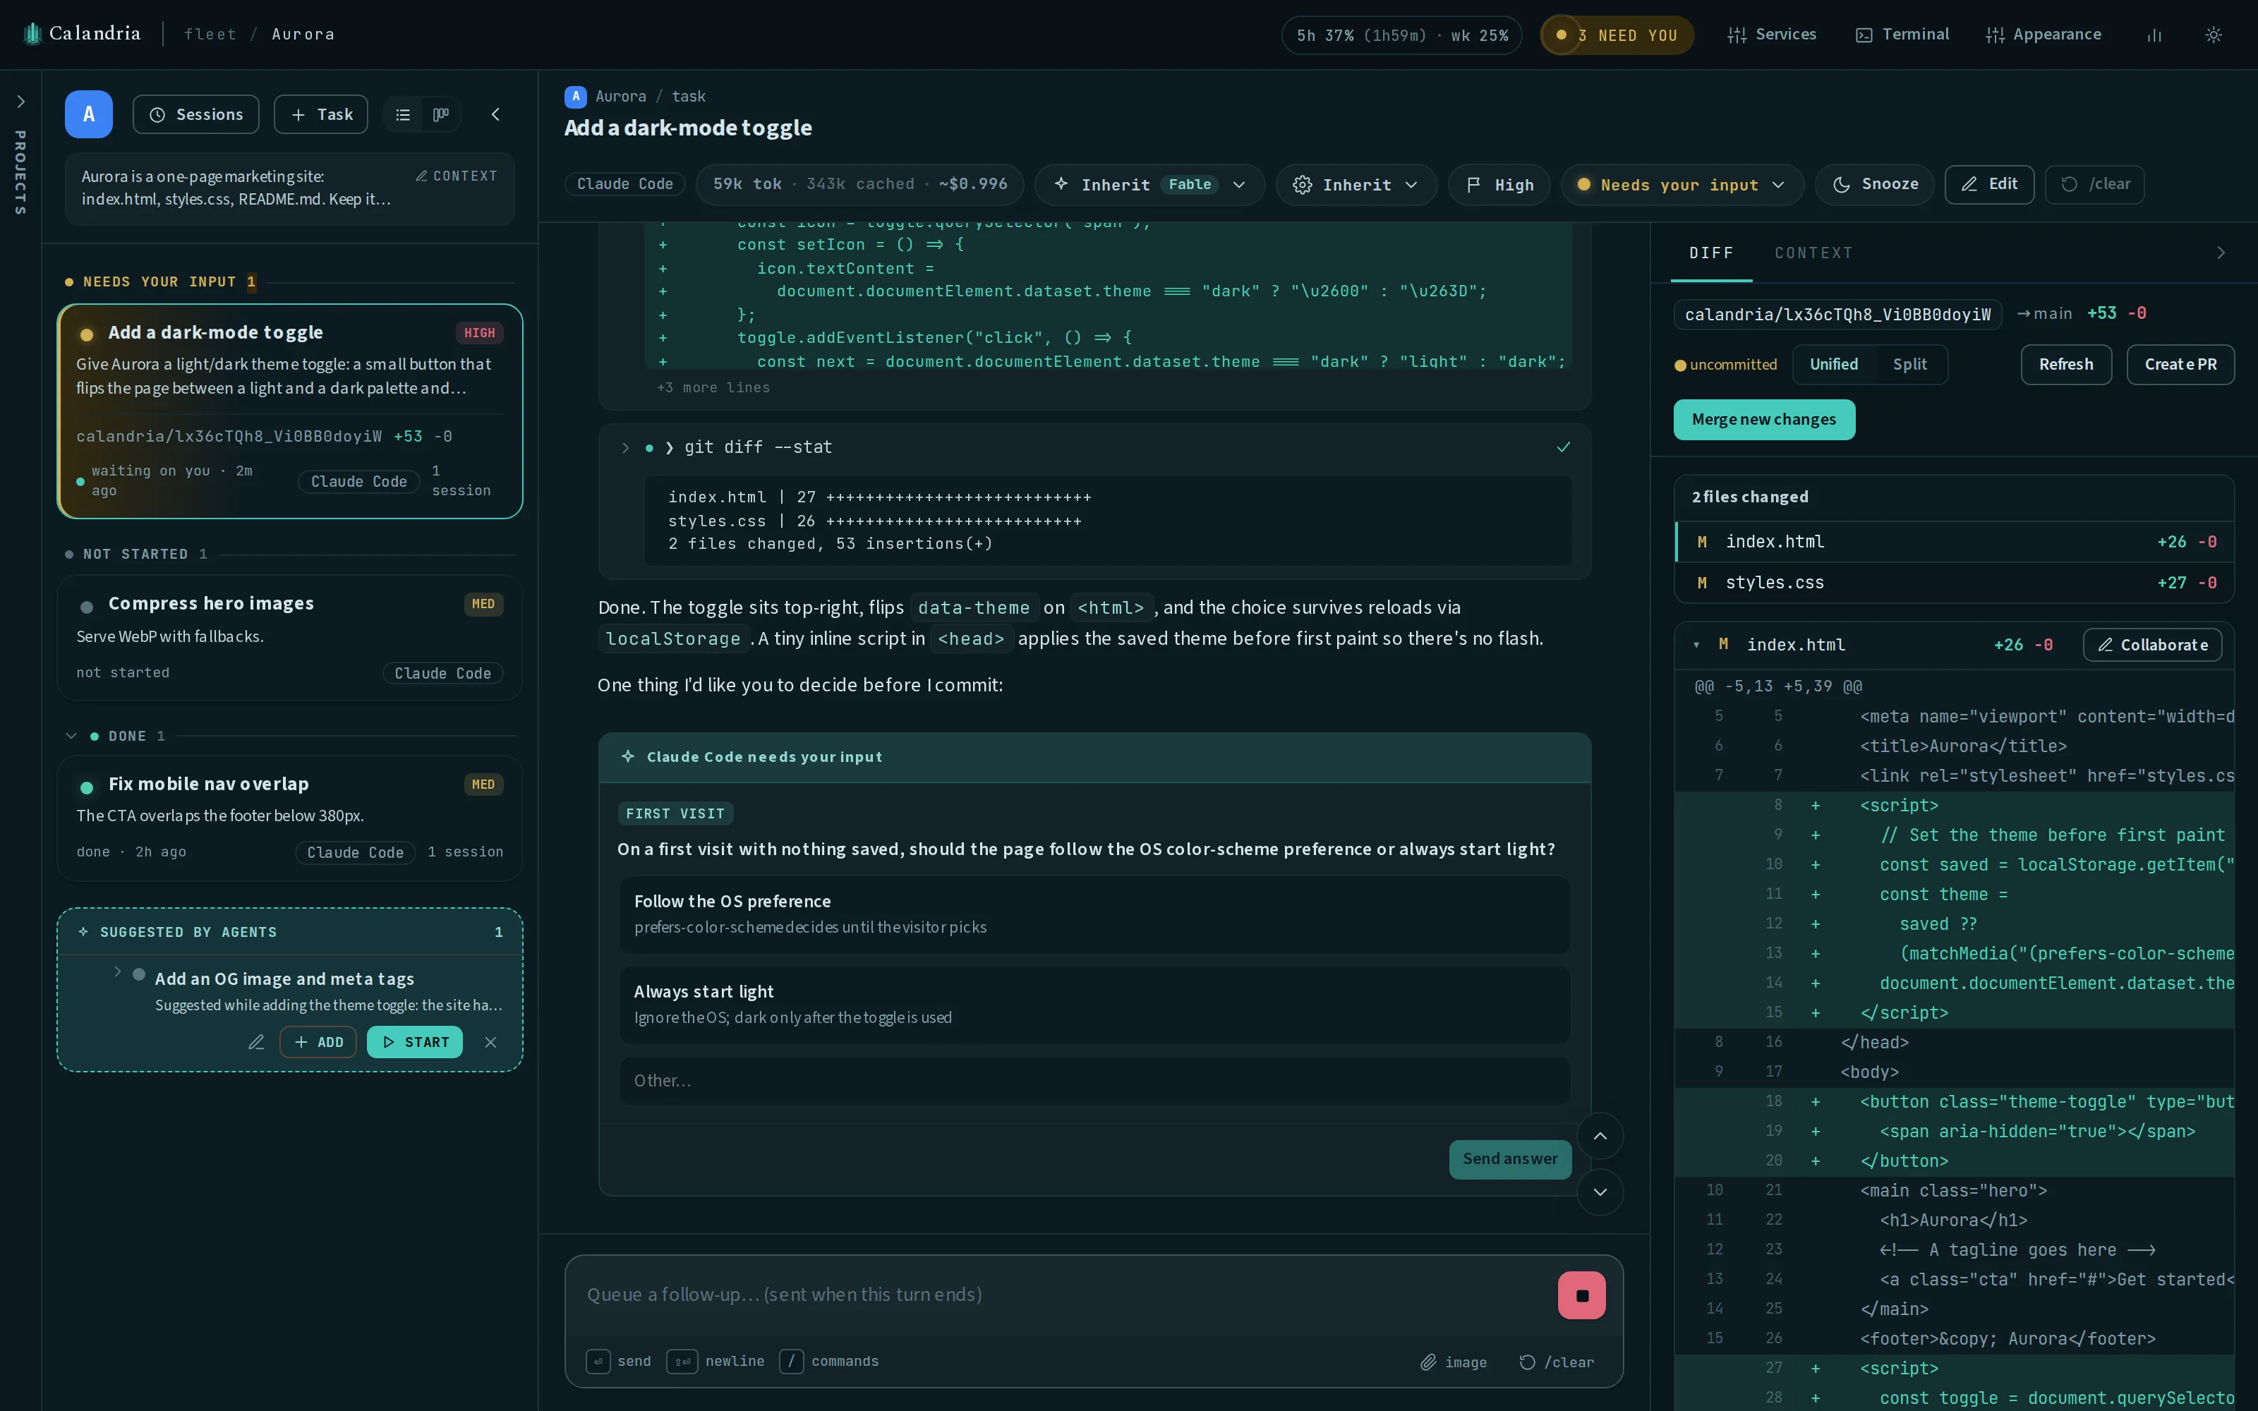Choose Follow the OS preference option

(1094, 914)
